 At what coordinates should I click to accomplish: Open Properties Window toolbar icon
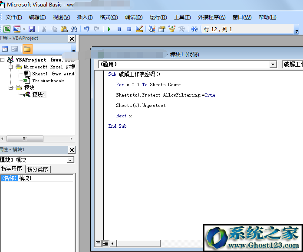pyautogui.click(x=162, y=29)
